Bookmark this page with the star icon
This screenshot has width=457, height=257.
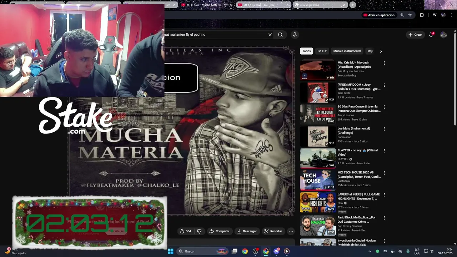(x=410, y=15)
